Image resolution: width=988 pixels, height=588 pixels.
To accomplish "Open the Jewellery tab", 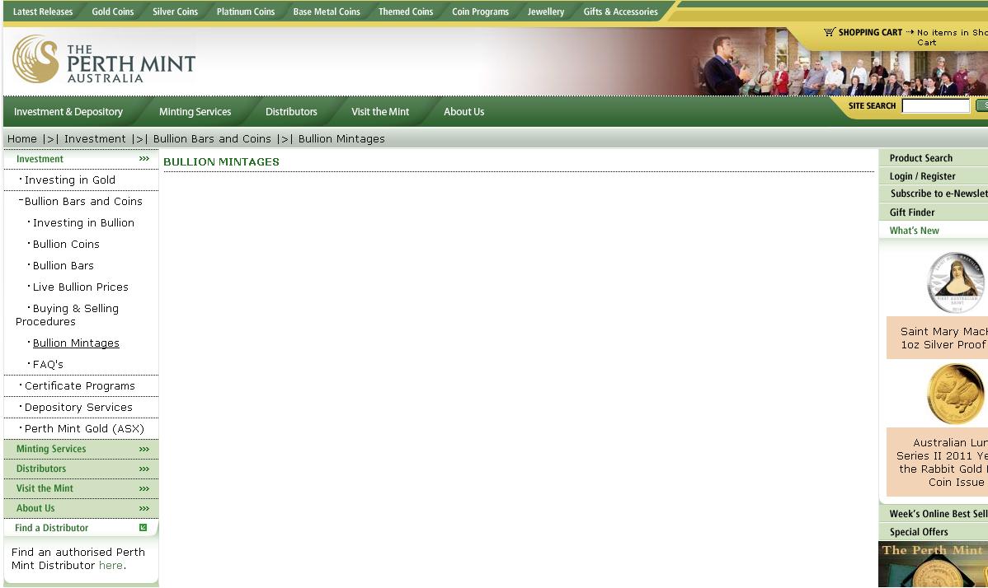I will (546, 12).
